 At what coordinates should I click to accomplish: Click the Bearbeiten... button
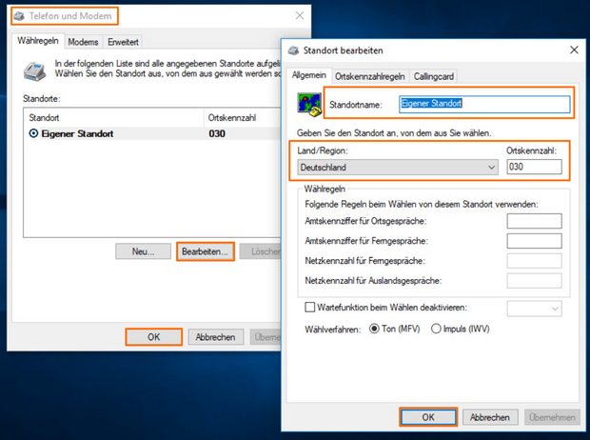point(205,252)
